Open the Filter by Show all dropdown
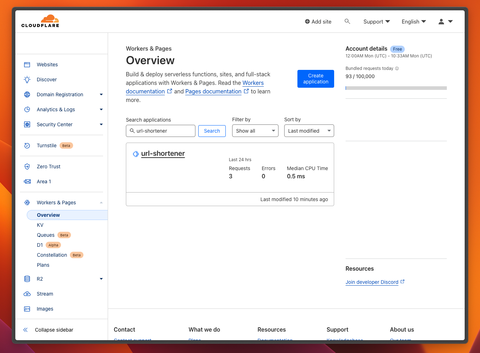Image resolution: width=480 pixels, height=353 pixels. click(255, 131)
